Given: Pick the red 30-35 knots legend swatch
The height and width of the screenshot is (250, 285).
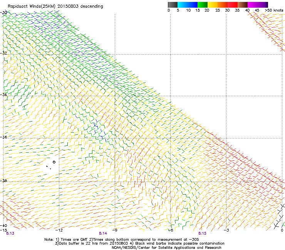Looking at the screenshot, I should pyautogui.click(x=233, y=5).
